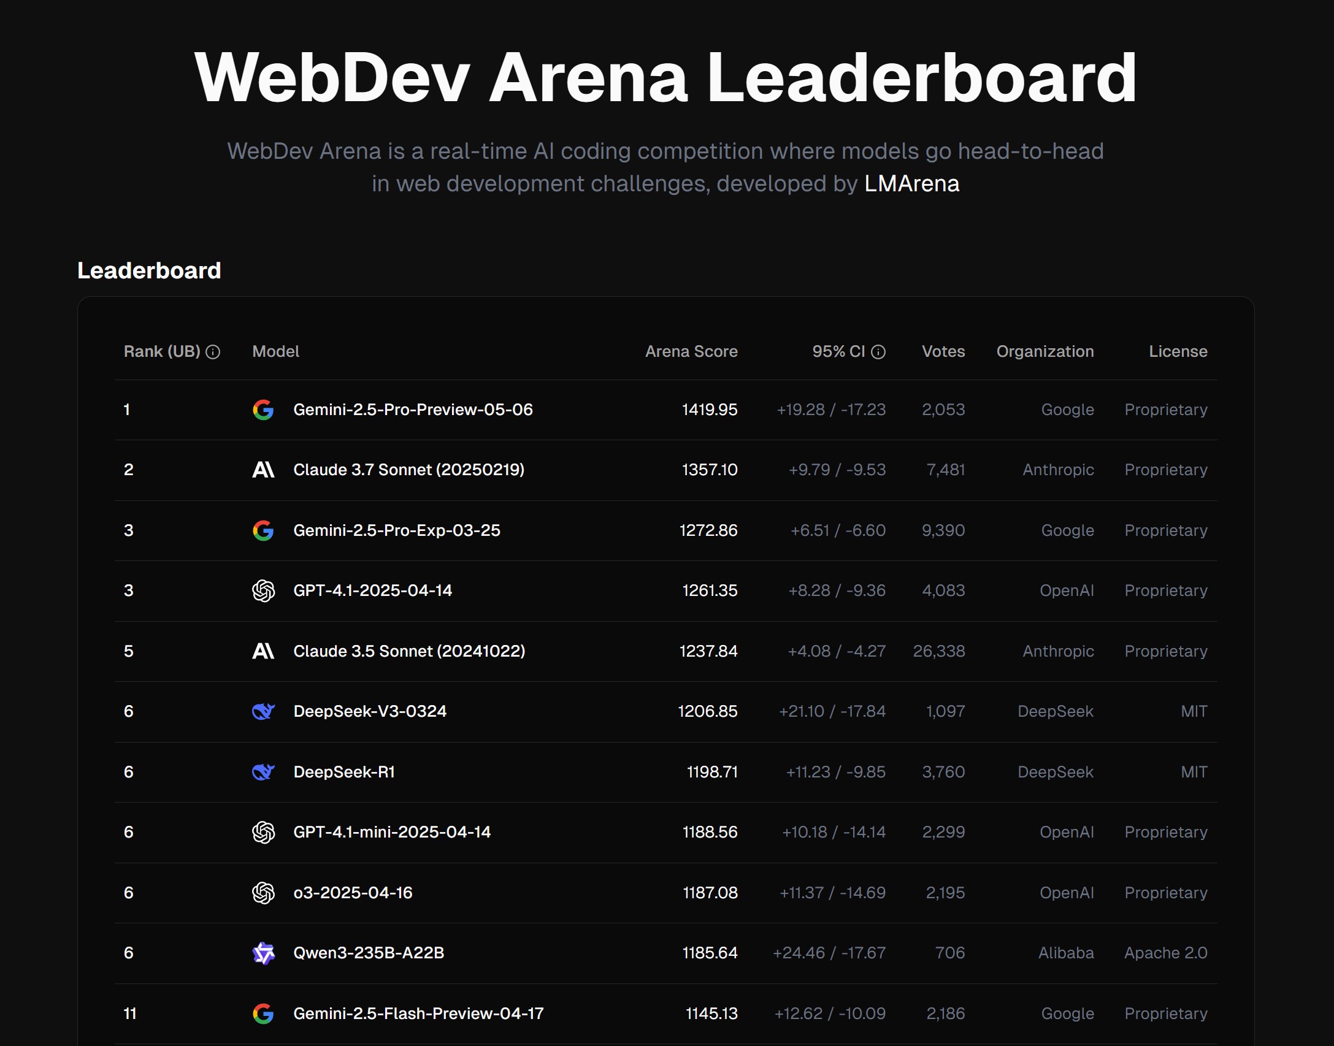Click the 95% CI column header text
The height and width of the screenshot is (1046, 1334).
[838, 351]
